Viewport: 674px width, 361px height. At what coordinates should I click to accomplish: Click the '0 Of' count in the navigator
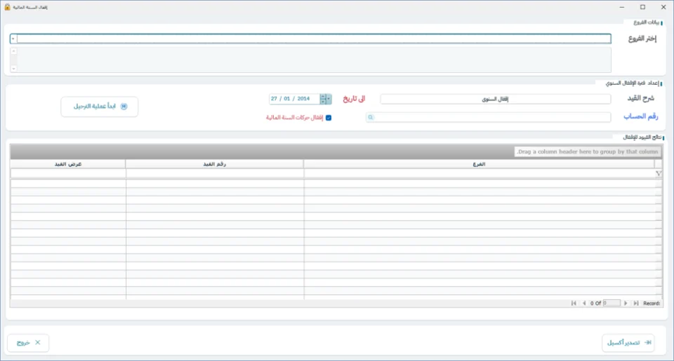coord(595,304)
